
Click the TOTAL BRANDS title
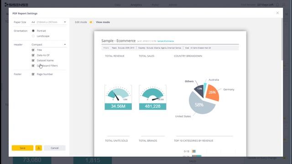[148, 141]
